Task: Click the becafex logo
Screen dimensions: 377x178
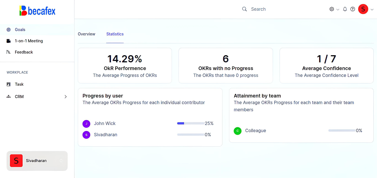Action: [x=37, y=11]
